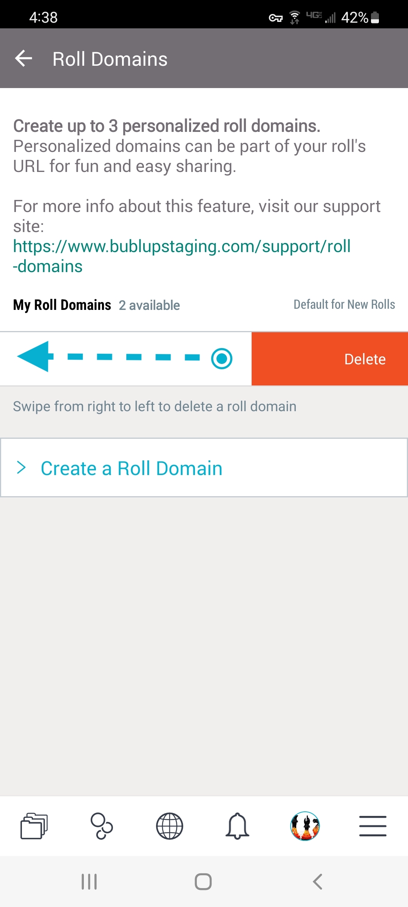This screenshot has width=408, height=907.
Task: Select Create a Roll Domain text
Action: (131, 468)
